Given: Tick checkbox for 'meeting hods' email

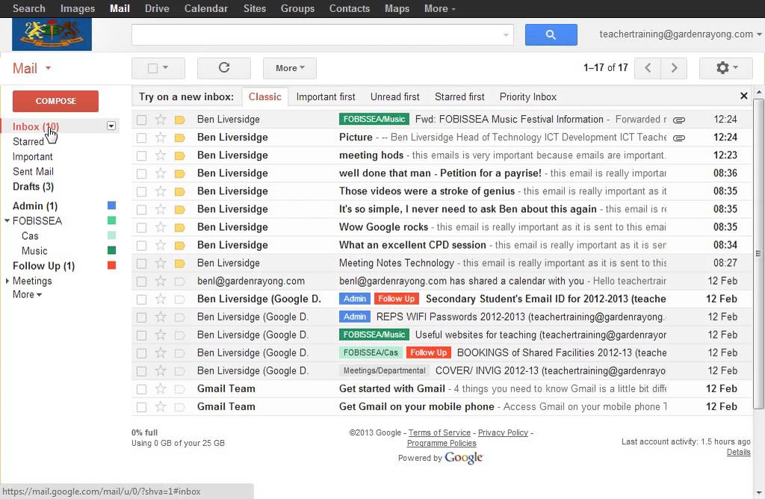Looking at the screenshot, I should point(141,156).
